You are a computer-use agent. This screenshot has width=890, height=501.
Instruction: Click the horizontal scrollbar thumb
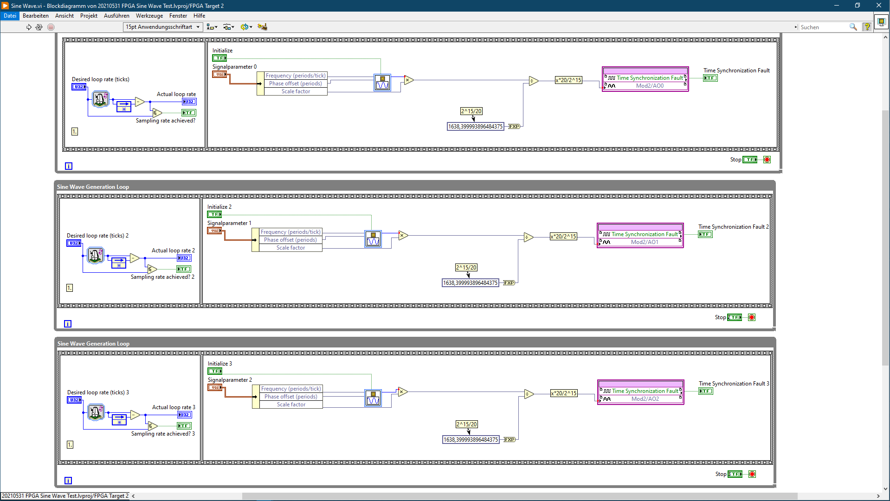click(520, 496)
